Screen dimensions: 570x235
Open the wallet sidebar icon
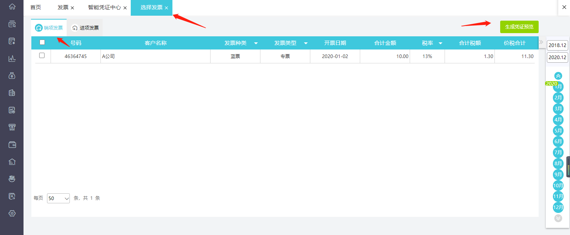pos(12,145)
